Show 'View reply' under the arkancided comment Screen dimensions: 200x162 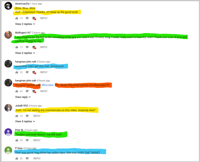[x=23, y=97]
